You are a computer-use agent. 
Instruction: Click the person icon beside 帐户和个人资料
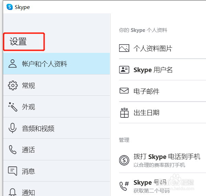coord(12,64)
